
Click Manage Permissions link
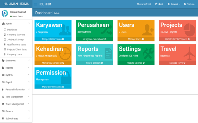coord(53,87)
